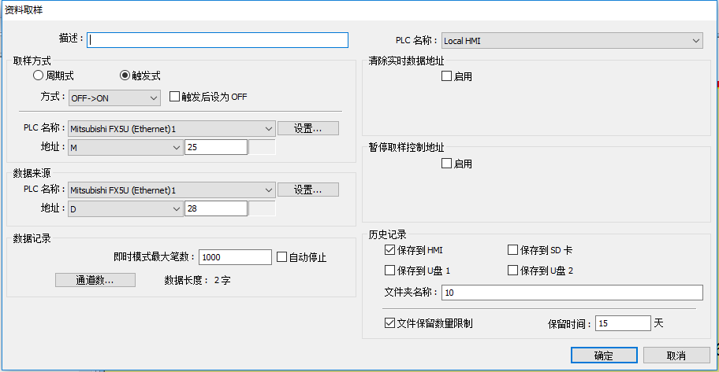This screenshot has width=719, height=372.
Task: Toggle 自动停止 checkbox
Action: pyautogui.click(x=282, y=257)
